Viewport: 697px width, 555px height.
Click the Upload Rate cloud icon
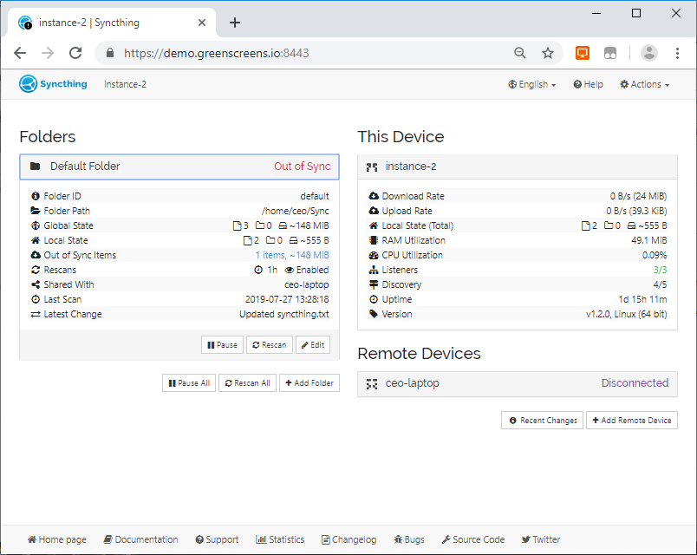click(x=374, y=211)
